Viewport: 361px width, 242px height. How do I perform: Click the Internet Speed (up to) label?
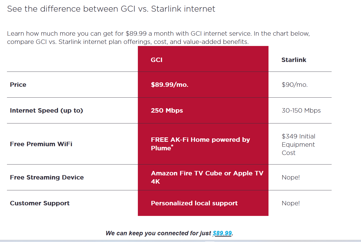[46, 111]
